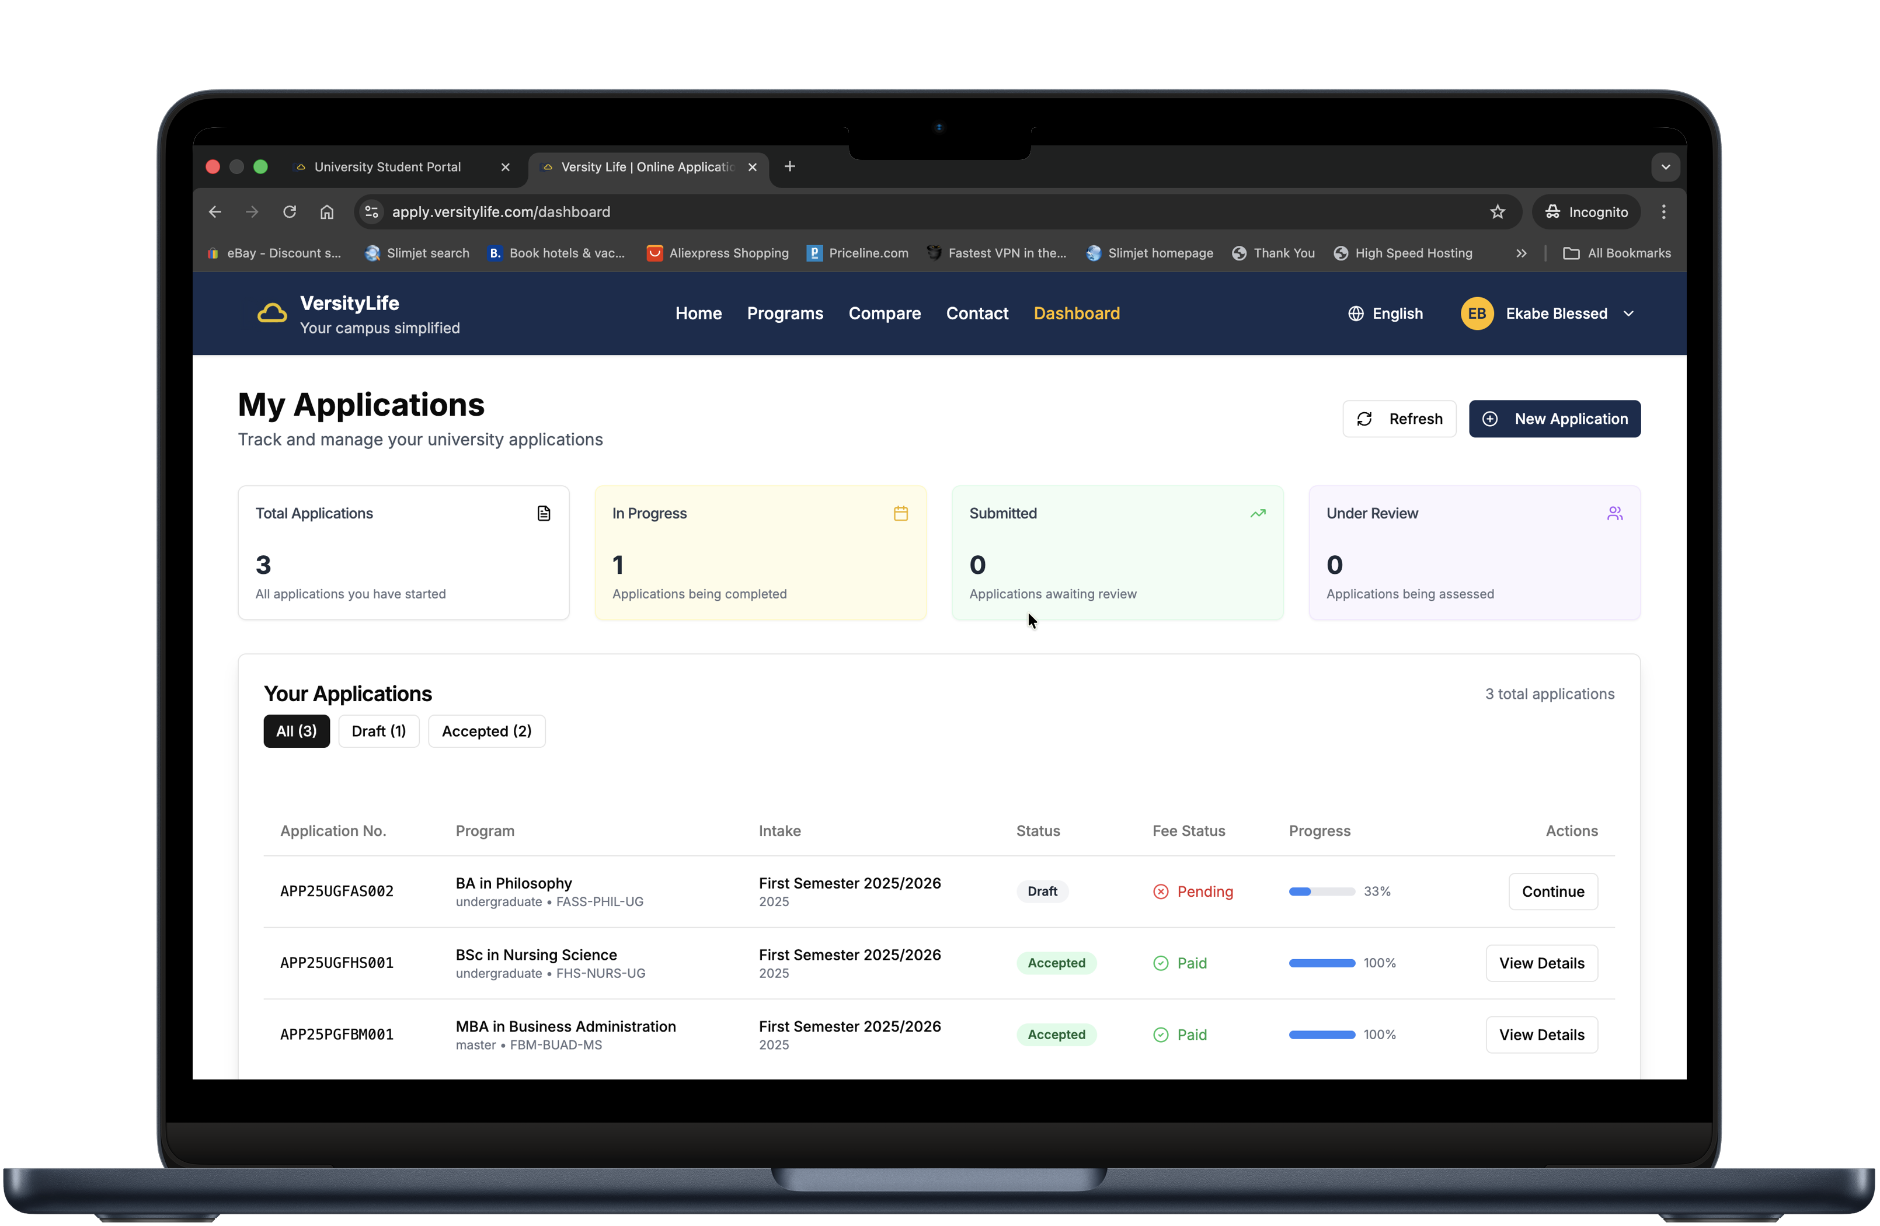Image resolution: width=1880 pixels, height=1226 pixels.
Task: Click the Submitted trend arrow icon
Action: (1258, 513)
